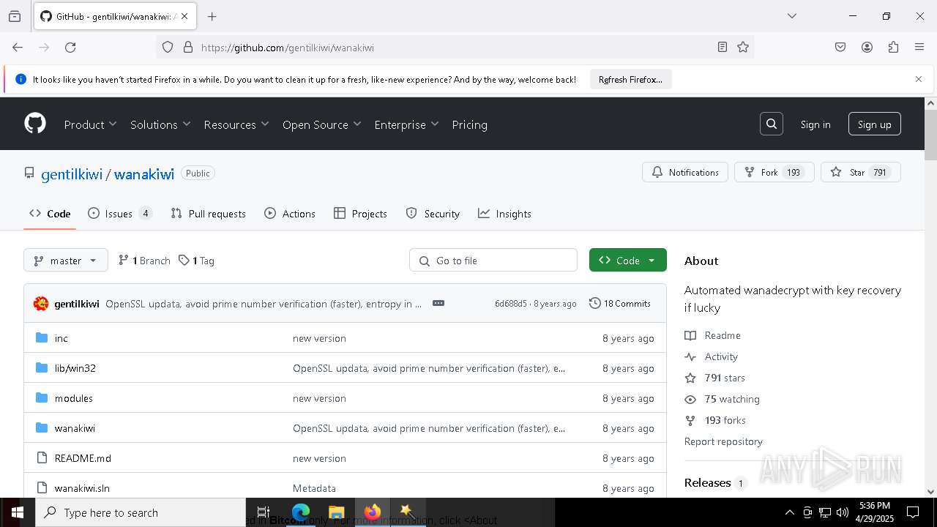Viewport: 937px width, 527px height.
Task: View the 18 Commits history link
Action: [620, 303]
